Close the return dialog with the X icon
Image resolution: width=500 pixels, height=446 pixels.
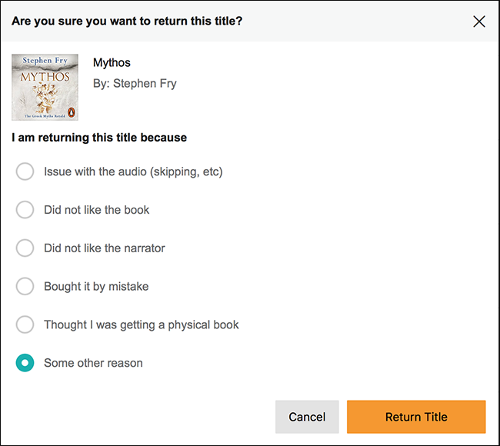click(479, 22)
